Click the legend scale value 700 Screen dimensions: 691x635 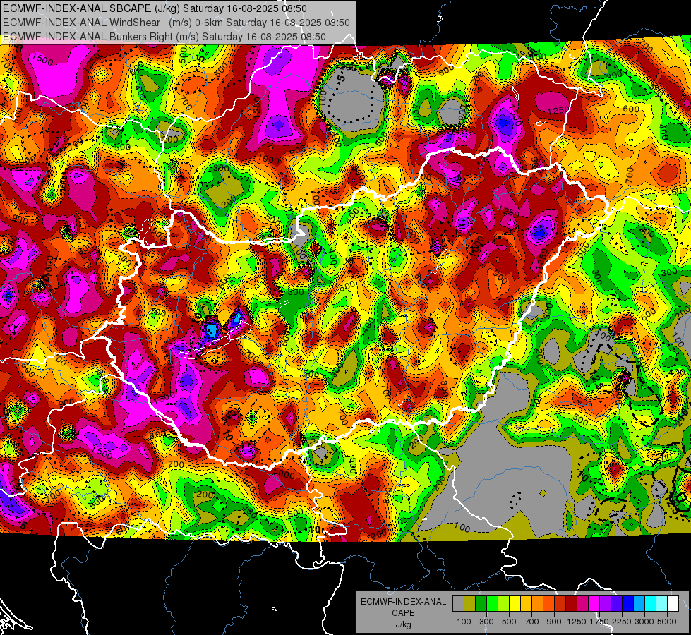click(532, 622)
